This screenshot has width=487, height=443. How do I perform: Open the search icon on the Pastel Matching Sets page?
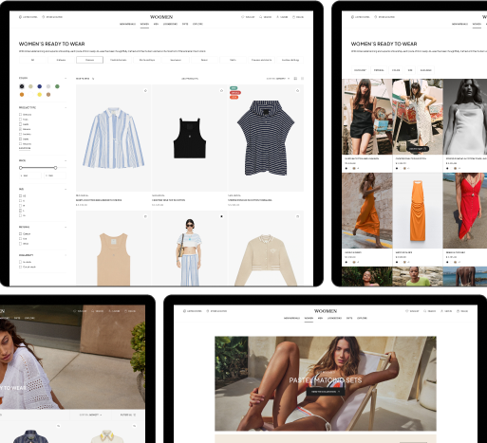[425, 311]
